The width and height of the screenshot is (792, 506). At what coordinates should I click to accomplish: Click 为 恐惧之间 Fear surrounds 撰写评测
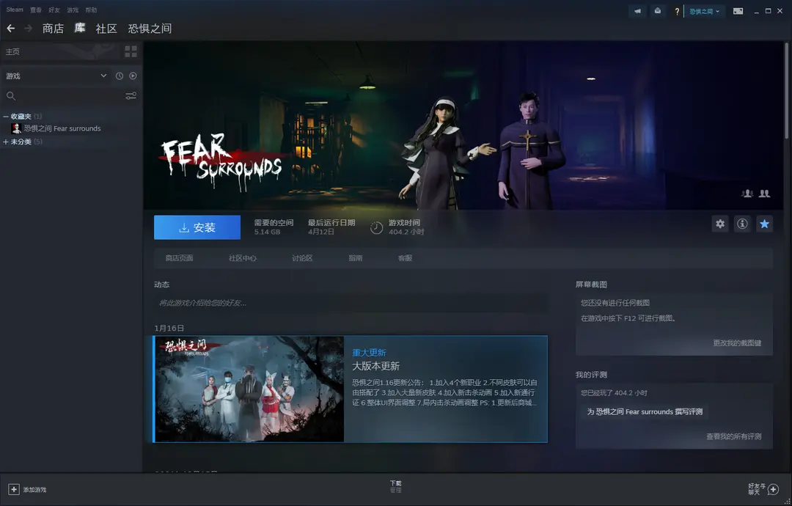point(645,411)
